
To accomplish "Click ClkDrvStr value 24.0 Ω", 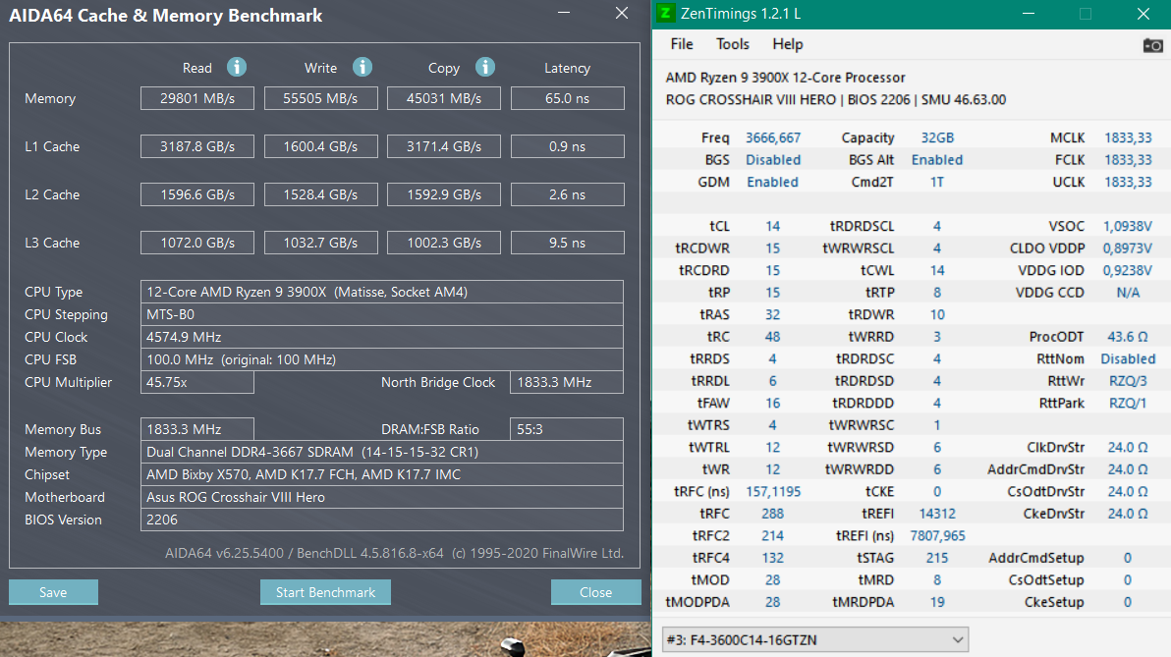I will pyautogui.click(x=1128, y=447).
